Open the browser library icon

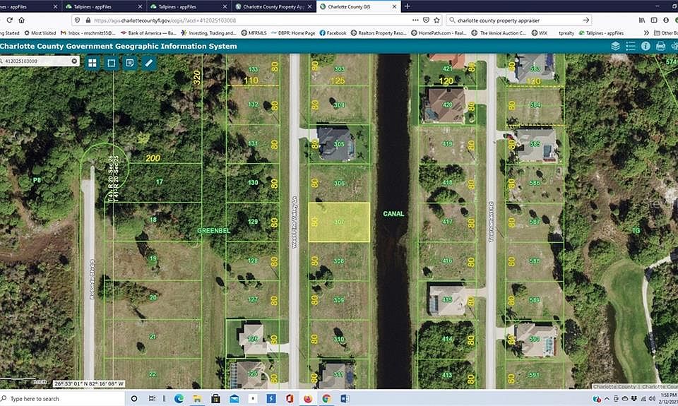[x=642, y=20]
